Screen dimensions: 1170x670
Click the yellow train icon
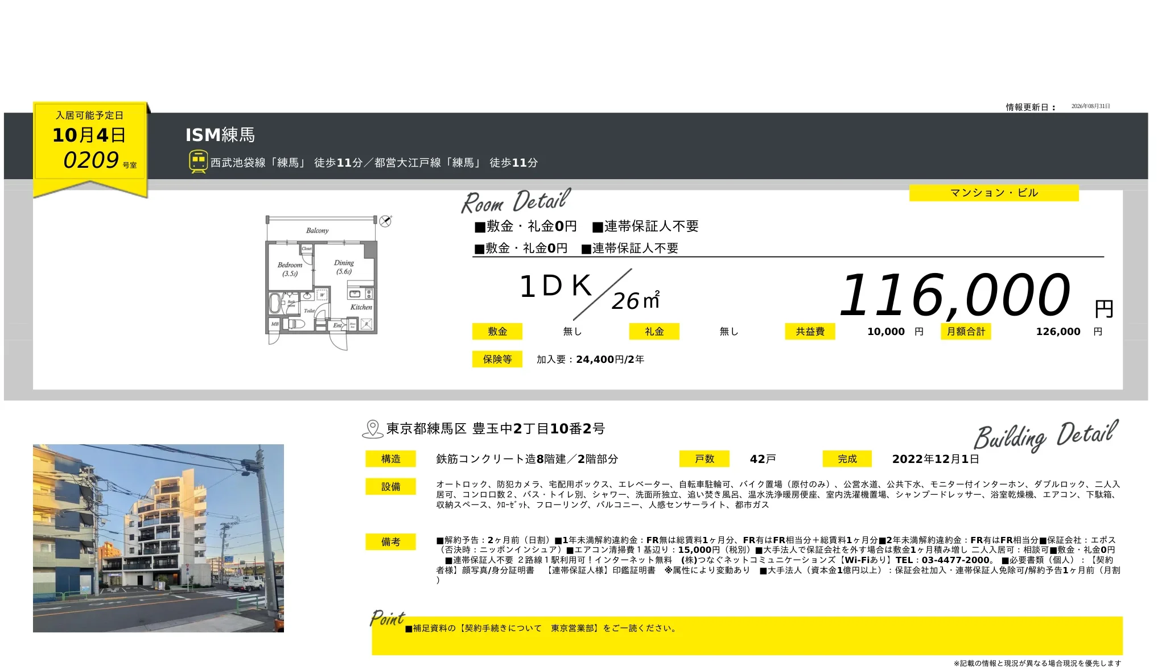[198, 162]
